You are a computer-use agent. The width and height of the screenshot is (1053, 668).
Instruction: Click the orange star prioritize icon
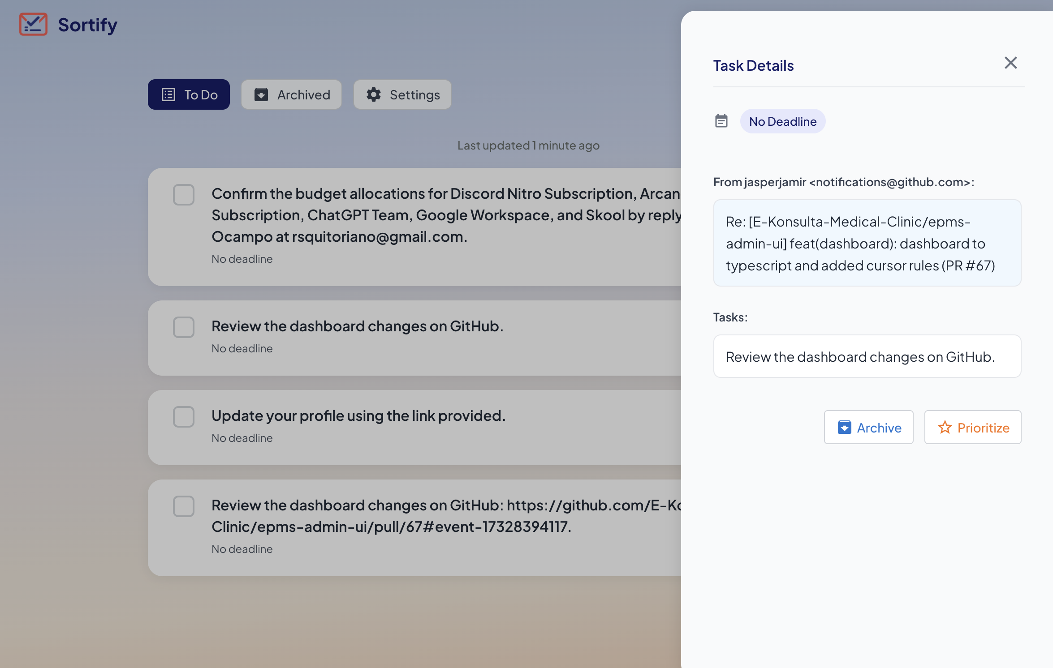(945, 428)
